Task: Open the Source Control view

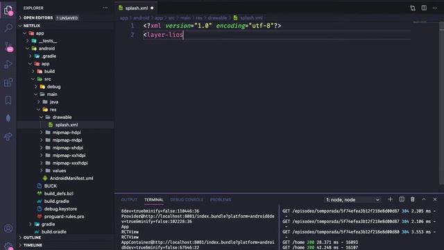Action: point(8,47)
